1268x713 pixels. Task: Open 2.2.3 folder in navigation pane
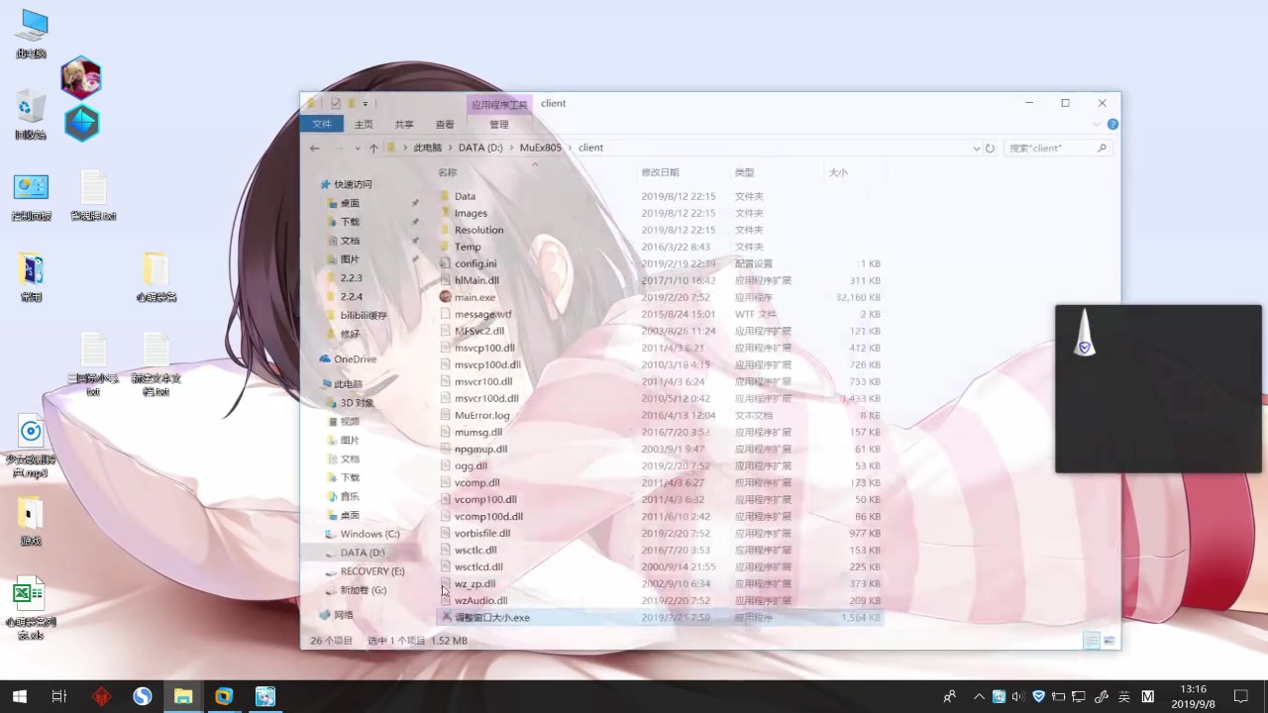pyautogui.click(x=351, y=278)
